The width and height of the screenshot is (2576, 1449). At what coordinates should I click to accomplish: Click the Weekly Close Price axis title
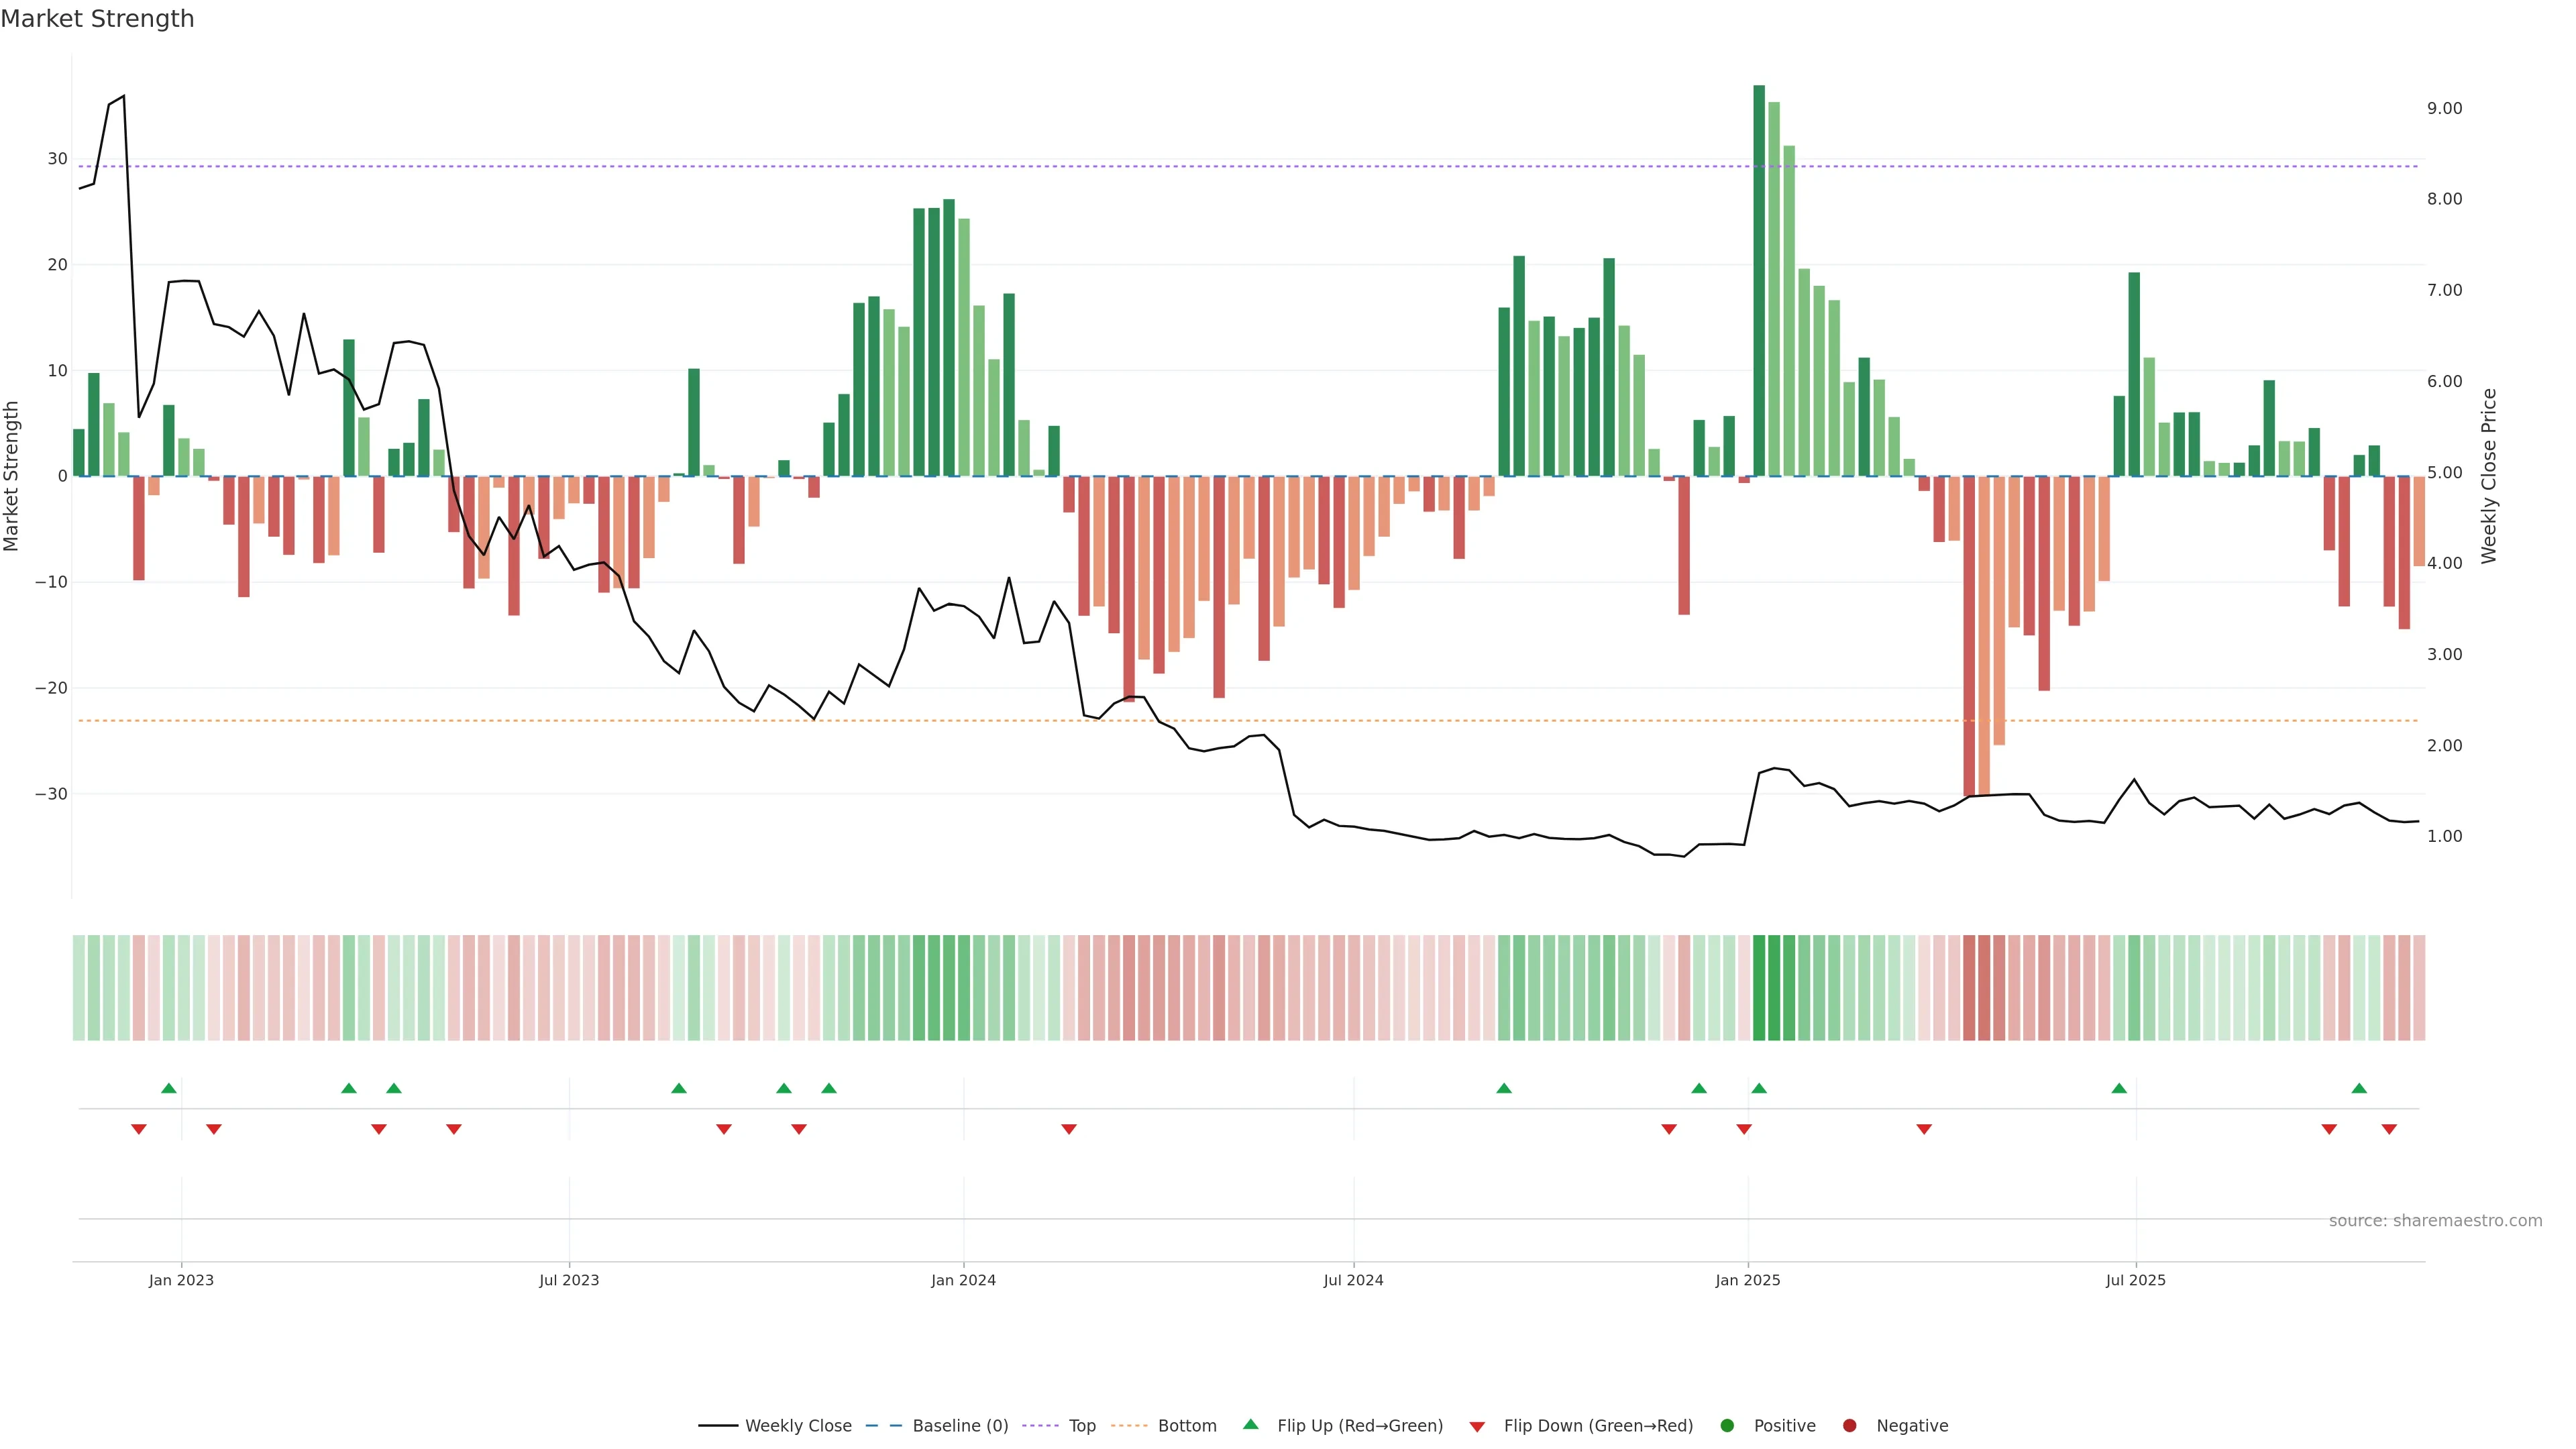pos(2489,476)
